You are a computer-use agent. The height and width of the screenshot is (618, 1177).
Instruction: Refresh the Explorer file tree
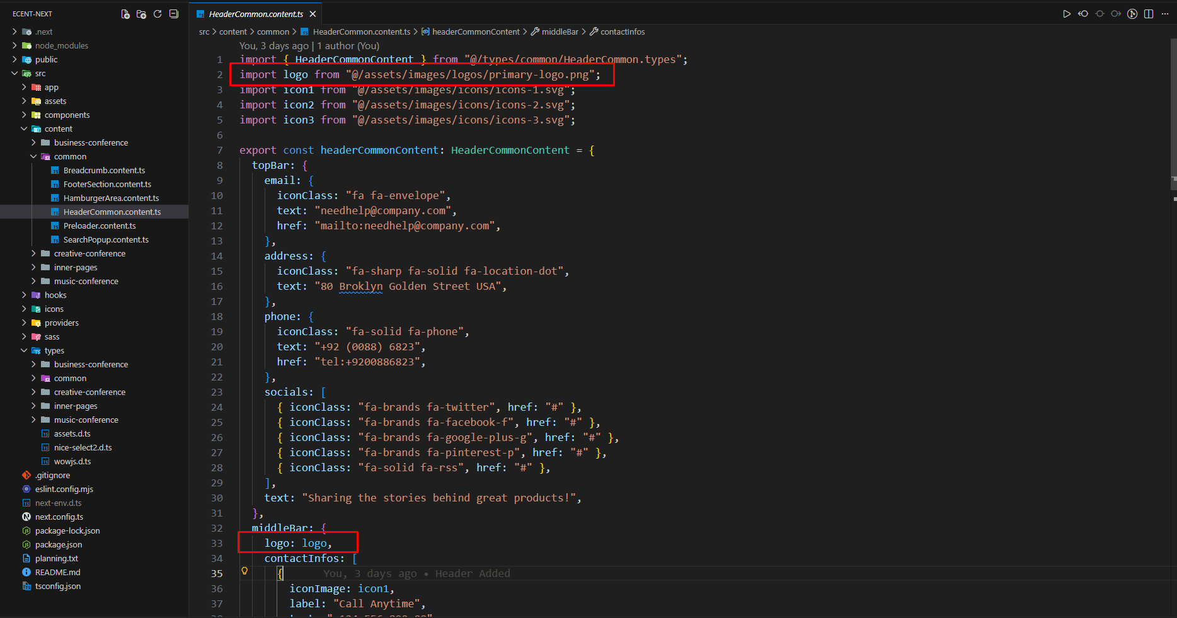[x=158, y=14]
